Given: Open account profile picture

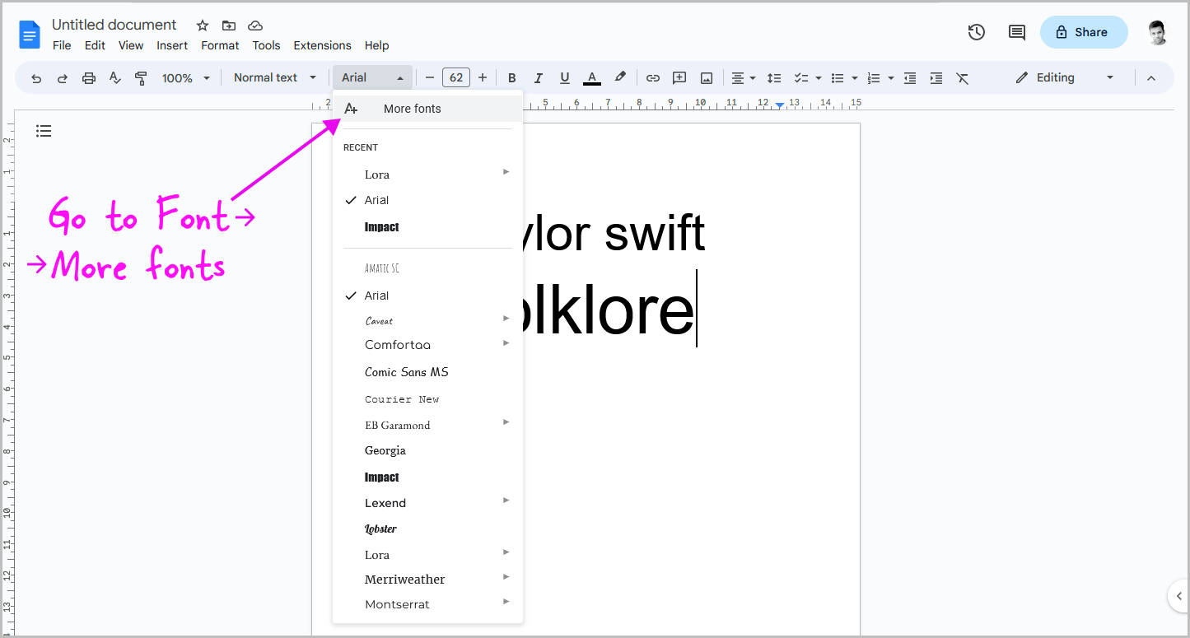Looking at the screenshot, I should pyautogui.click(x=1157, y=33).
